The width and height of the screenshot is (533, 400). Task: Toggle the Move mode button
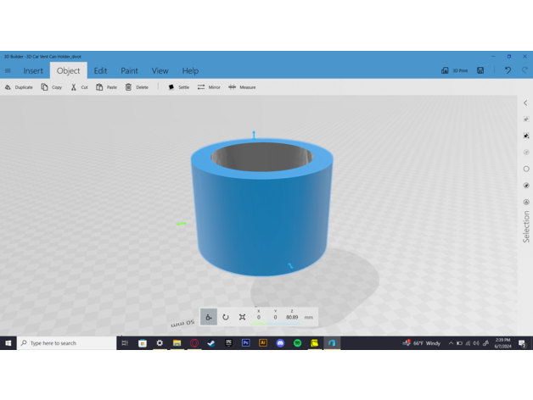pyautogui.click(x=209, y=317)
